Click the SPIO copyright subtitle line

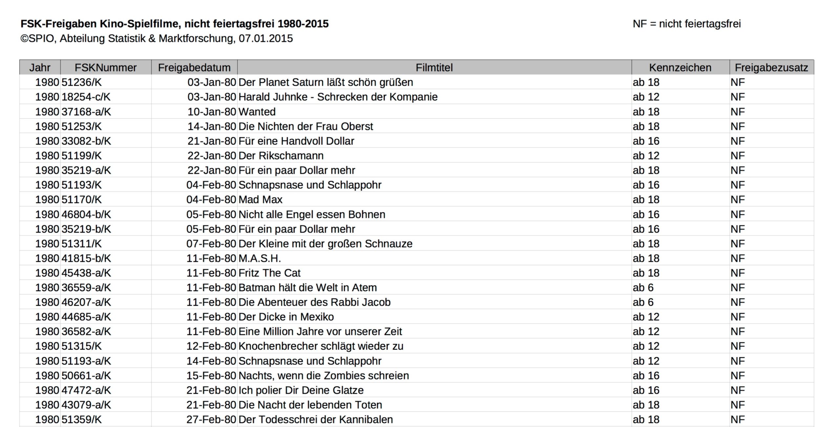[x=157, y=39]
